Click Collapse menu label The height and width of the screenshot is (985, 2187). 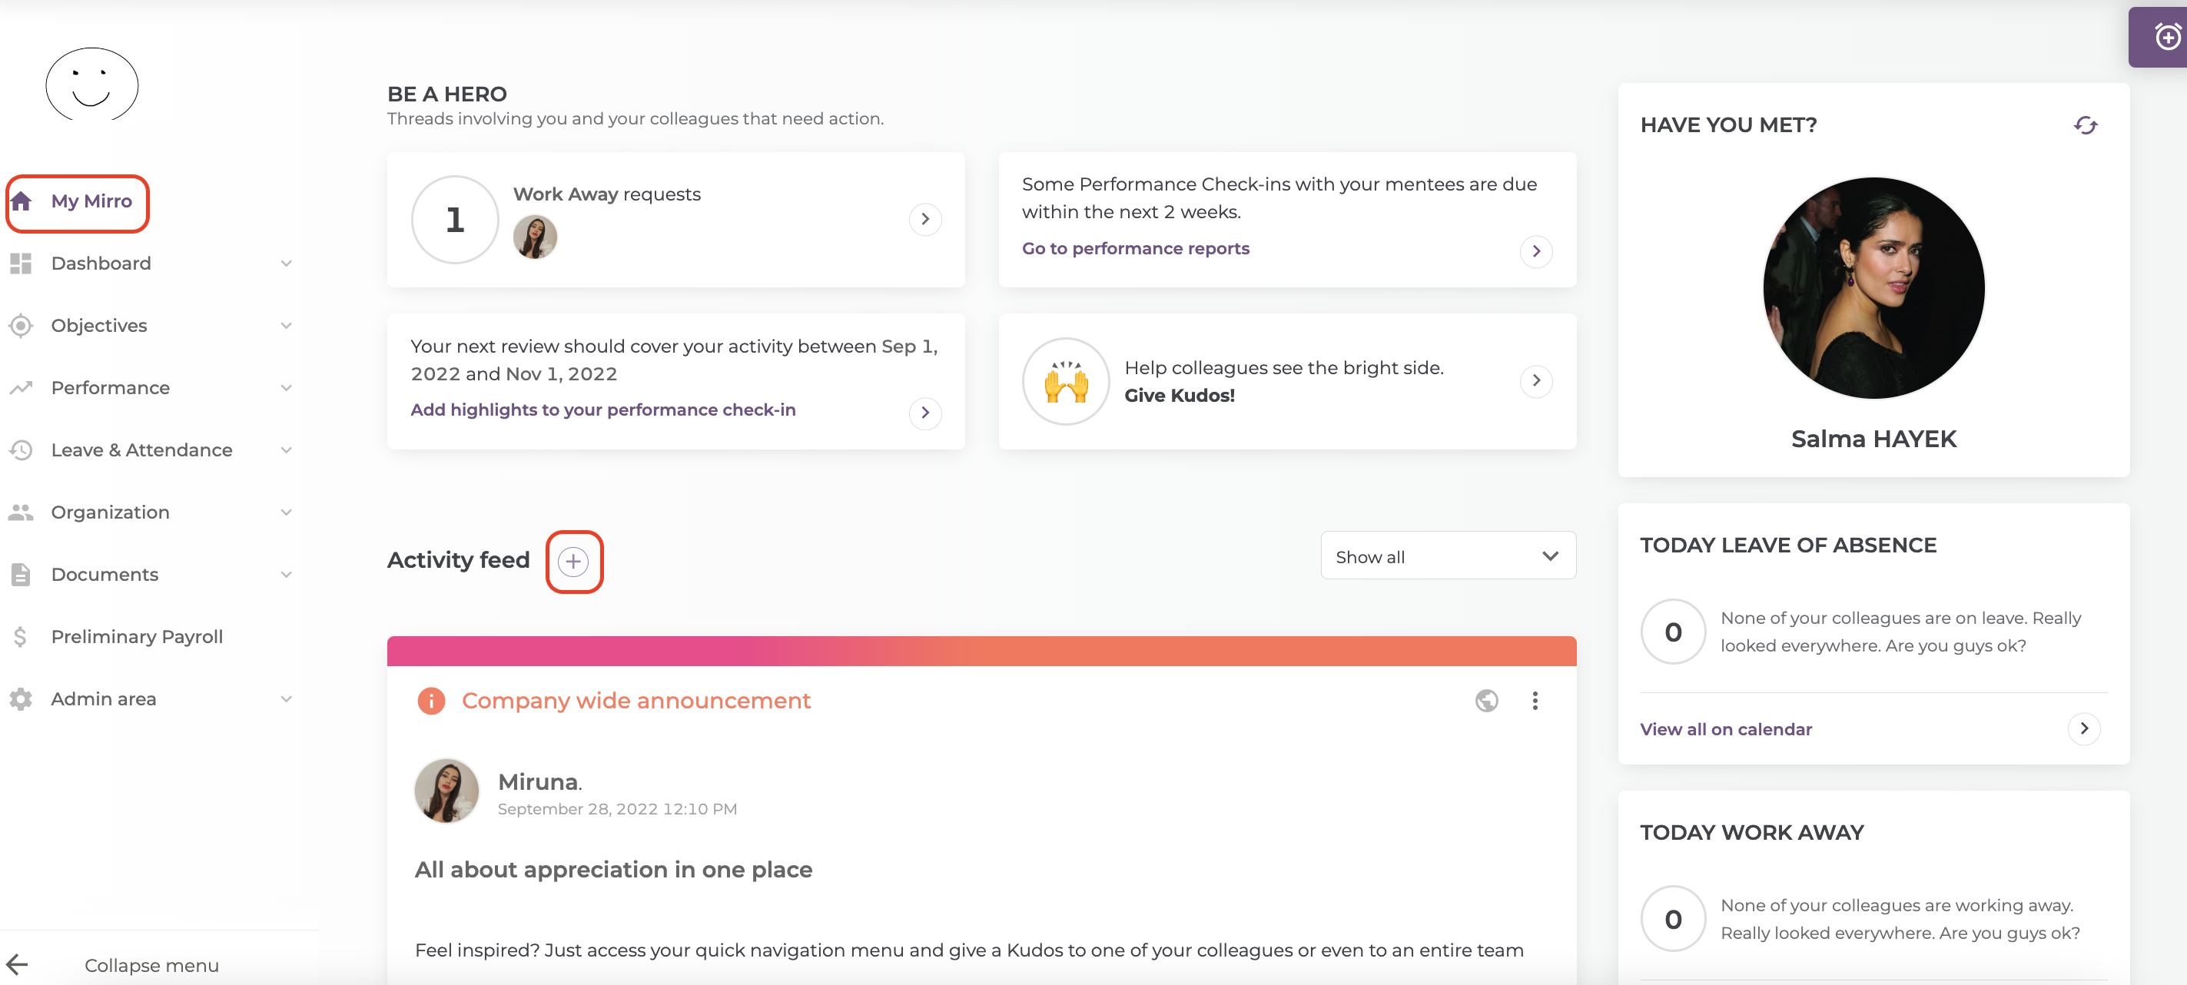coord(152,966)
